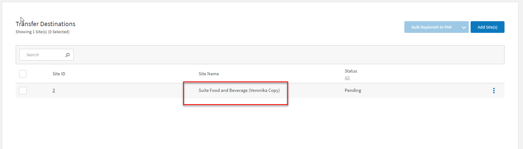Click the search magnifier icon
The width and height of the screenshot is (523, 149).
[x=67, y=55]
